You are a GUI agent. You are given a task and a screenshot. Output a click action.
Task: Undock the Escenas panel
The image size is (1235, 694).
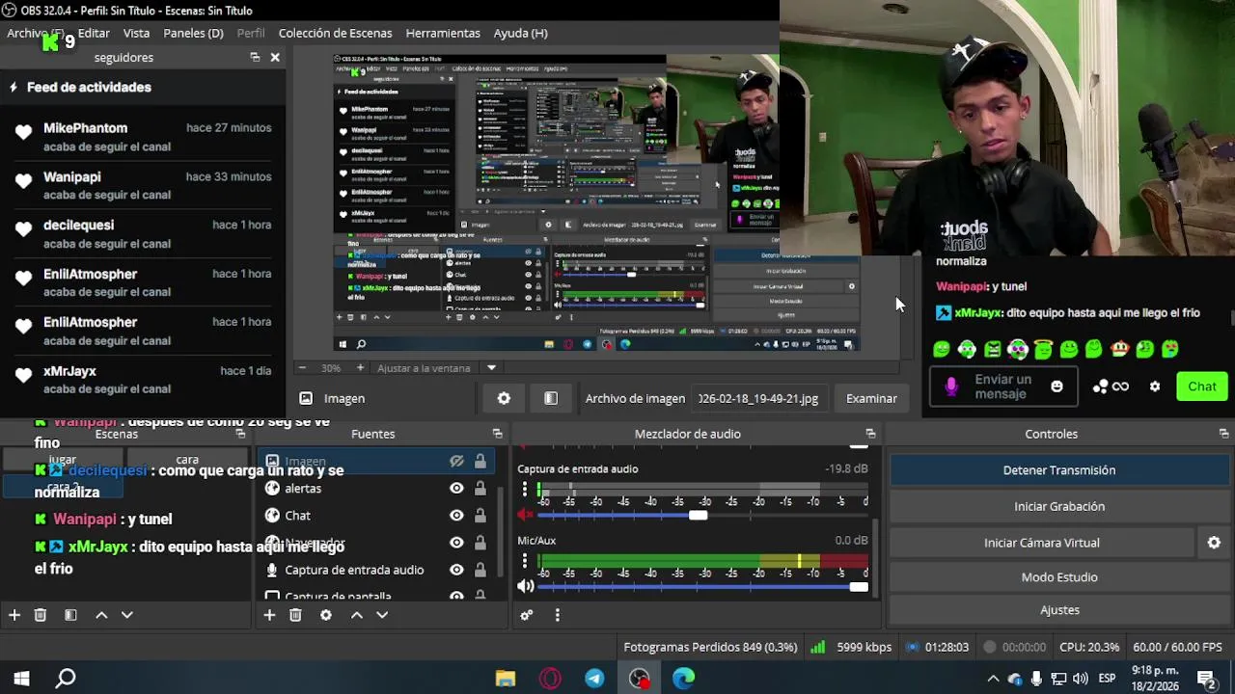(240, 434)
